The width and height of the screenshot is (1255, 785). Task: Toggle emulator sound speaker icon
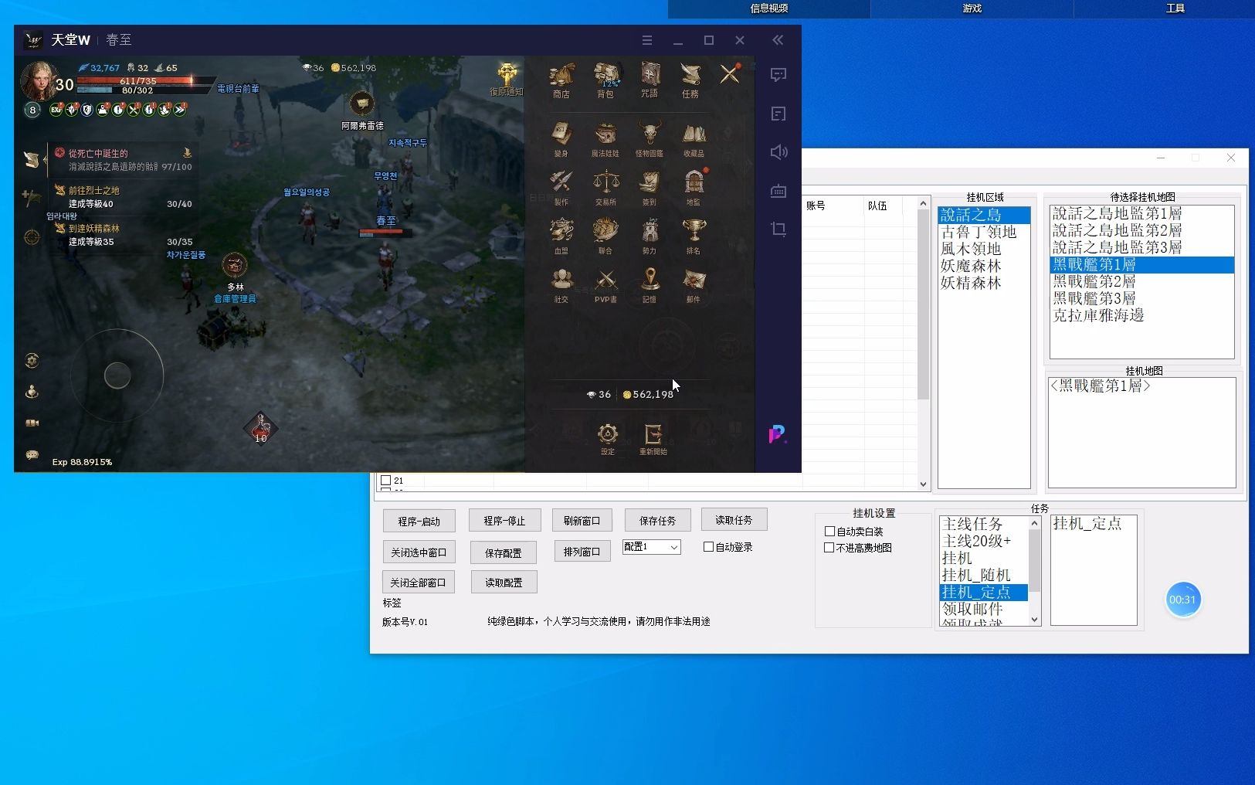tap(778, 151)
